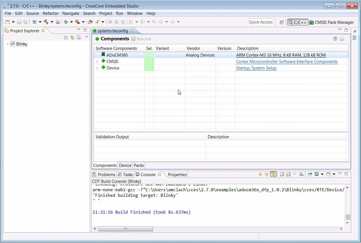Open the File menu
This screenshot has height=243, width=361.
tap(8, 13)
